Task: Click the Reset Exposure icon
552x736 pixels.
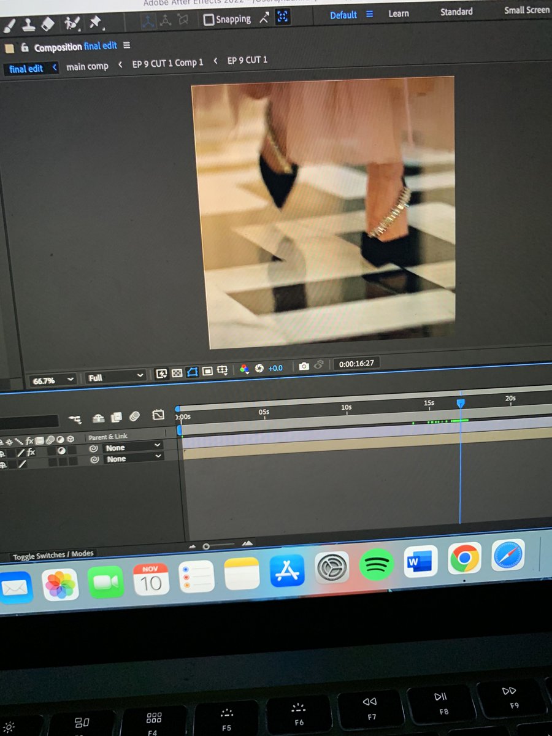Action: pyautogui.click(x=259, y=368)
